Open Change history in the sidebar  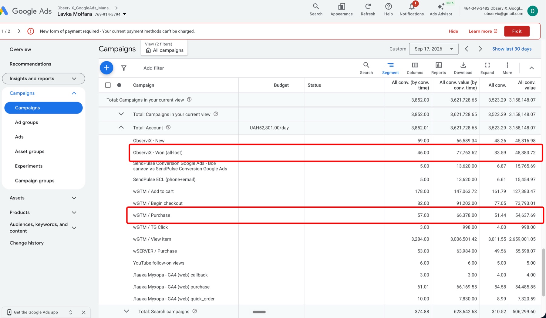pyautogui.click(x=27, y=243)
